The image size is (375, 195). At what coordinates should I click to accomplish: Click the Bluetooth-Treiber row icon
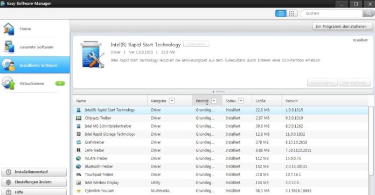[79, 166]
